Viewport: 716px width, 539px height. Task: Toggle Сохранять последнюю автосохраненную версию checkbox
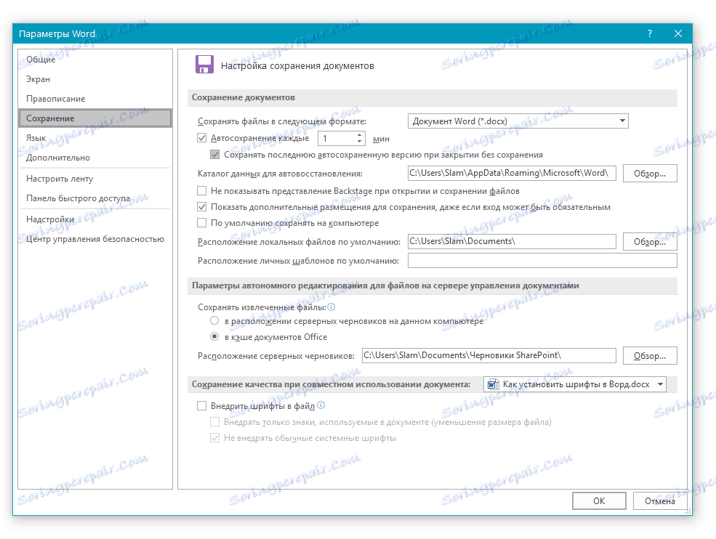point(214,154)
